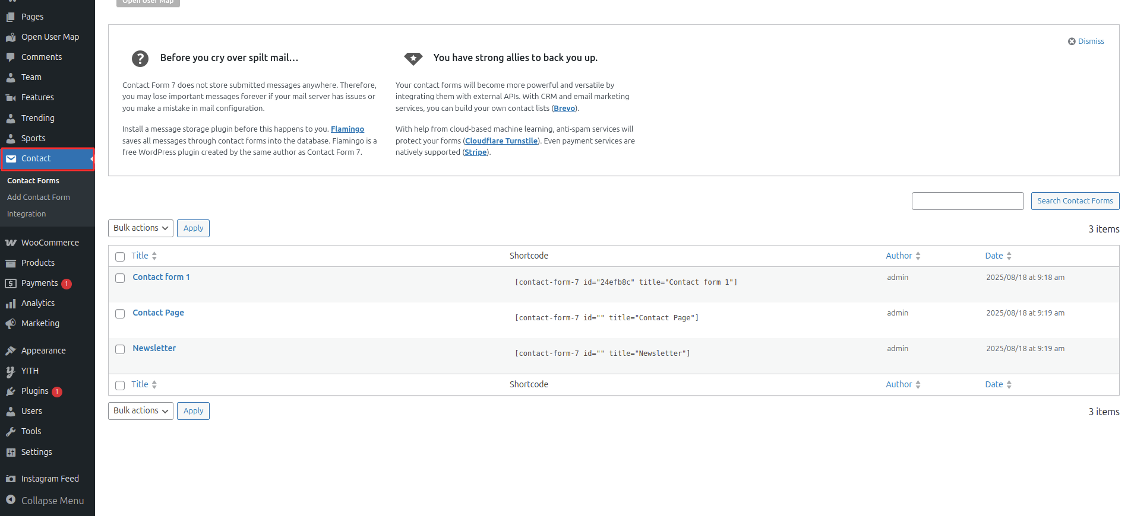
Task: Click the Features camera icon
Action: pos(11,97)
